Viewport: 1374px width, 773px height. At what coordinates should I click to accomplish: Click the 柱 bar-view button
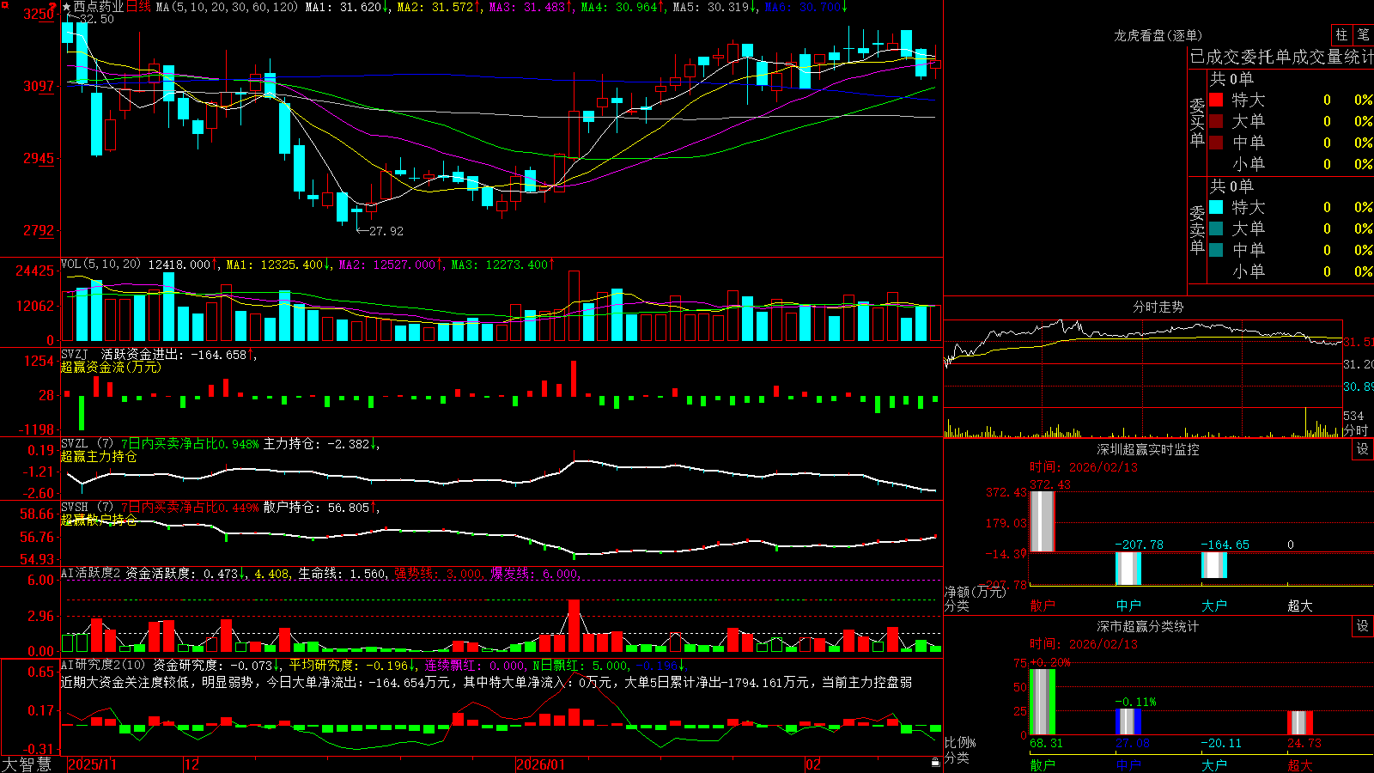click(x=1341, y=35)
